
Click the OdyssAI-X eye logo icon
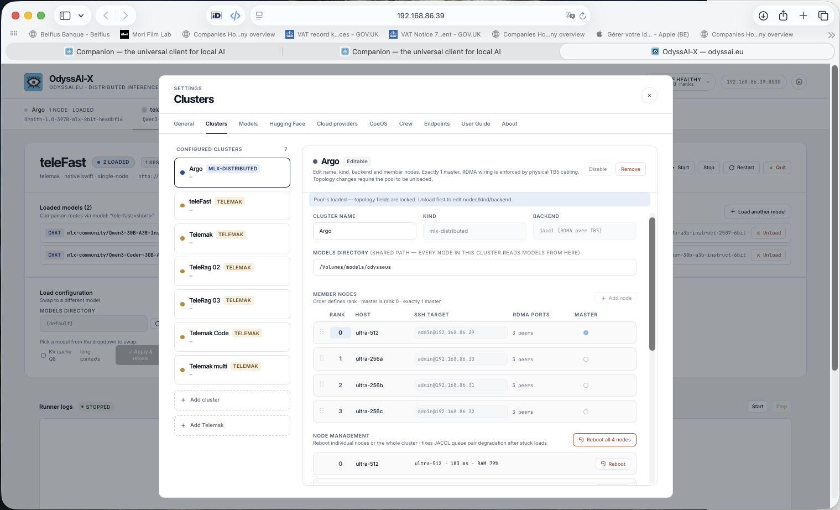click(34, 82)
